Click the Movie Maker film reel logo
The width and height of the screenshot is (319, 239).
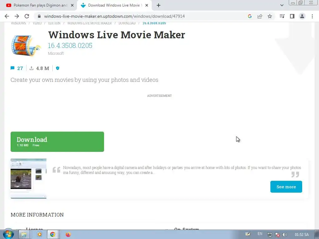pos(26,45)
